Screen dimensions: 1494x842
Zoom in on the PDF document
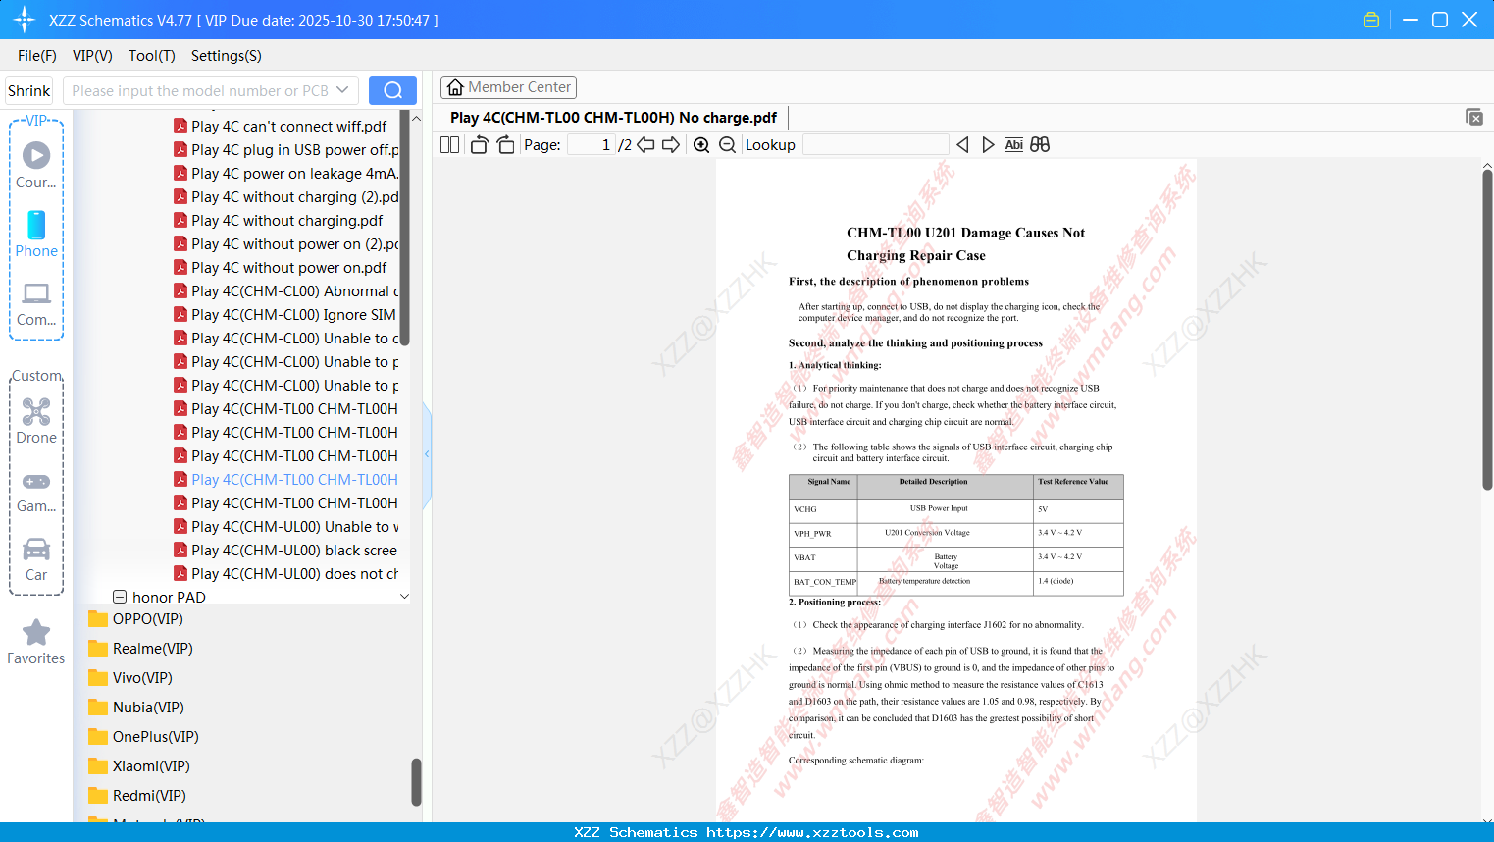pos(701,145)
